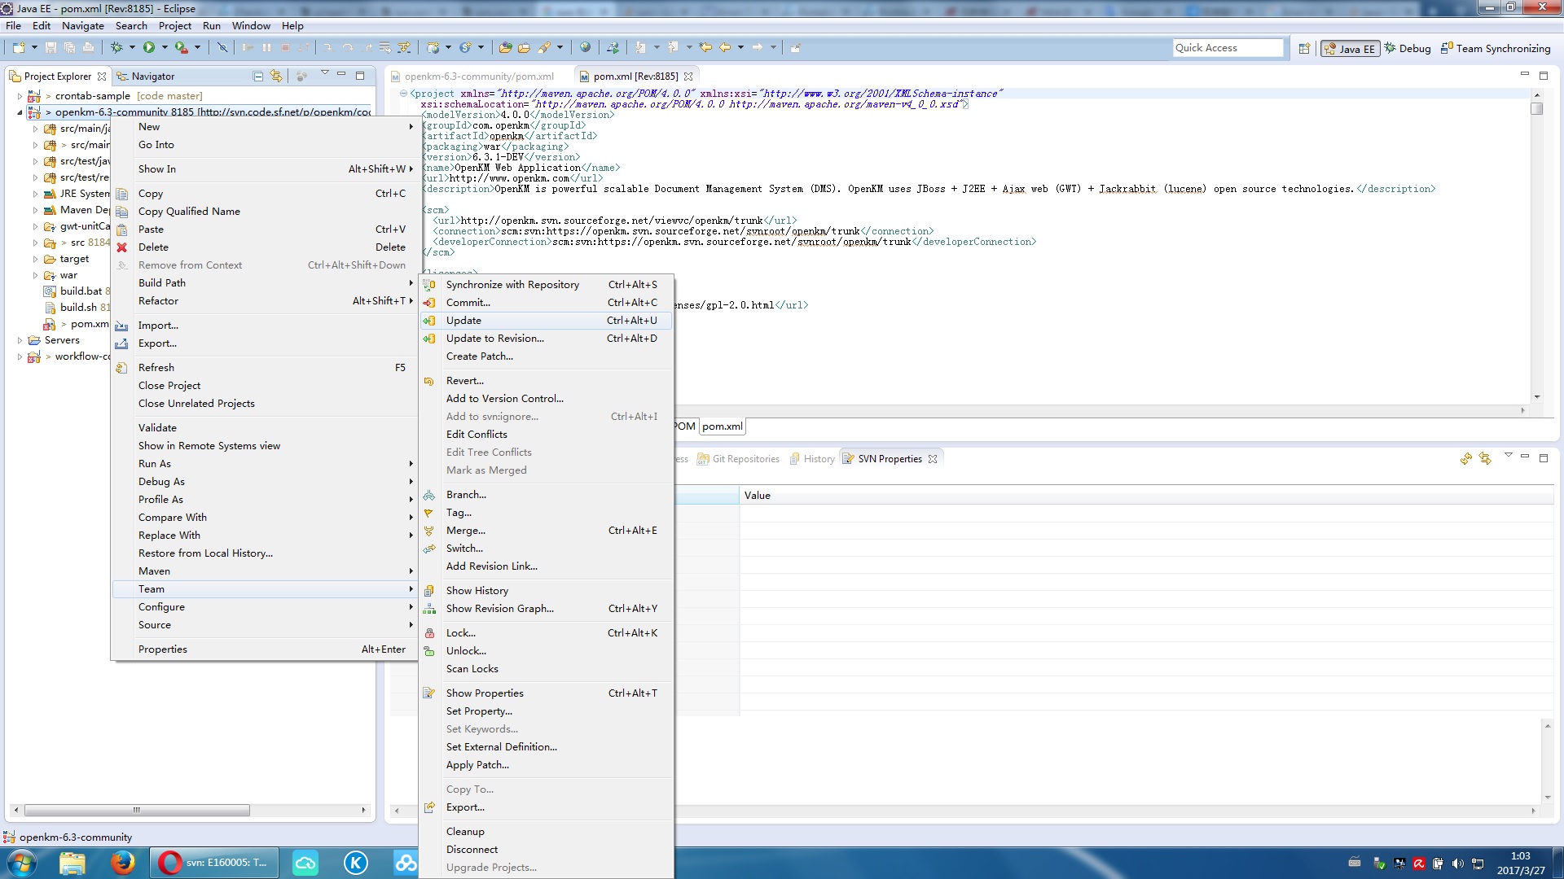This screenshot has height=879, width=1564.
Task: Click the New wizard toolbar icon
Action: point(19,48)
